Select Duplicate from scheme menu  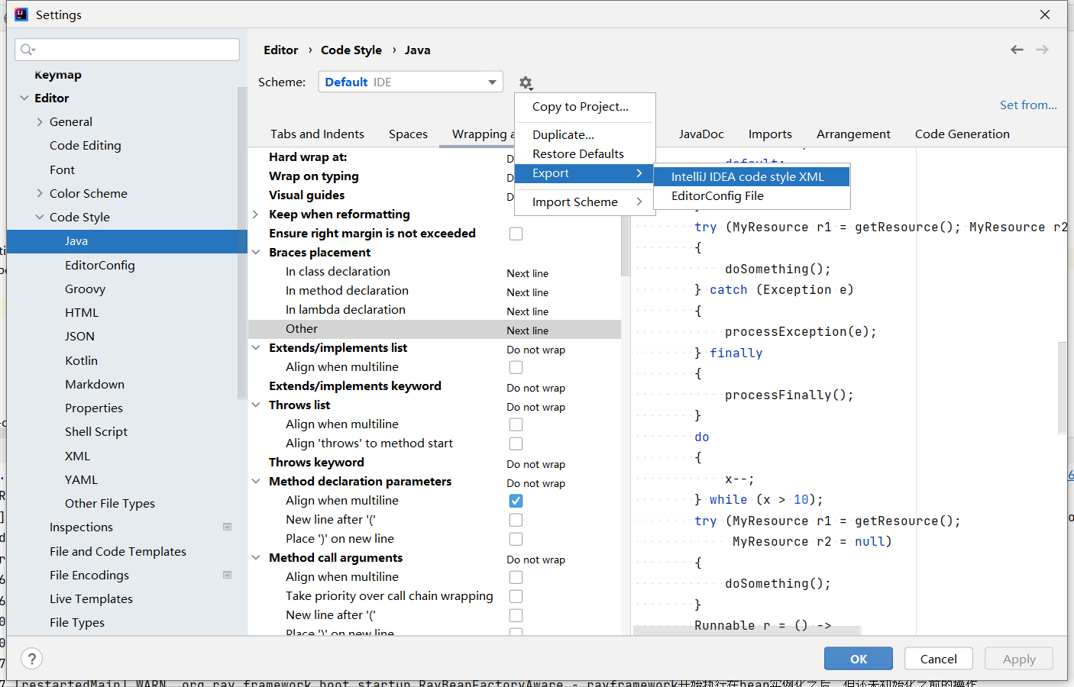(585, 134)
